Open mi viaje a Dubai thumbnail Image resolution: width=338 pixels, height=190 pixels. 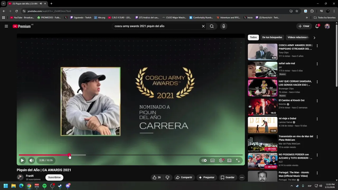[262, 125]
